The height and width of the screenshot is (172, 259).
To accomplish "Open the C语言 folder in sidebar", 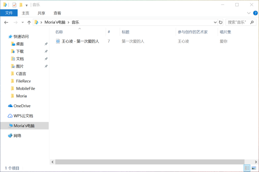I will click(x=21, y=74).
